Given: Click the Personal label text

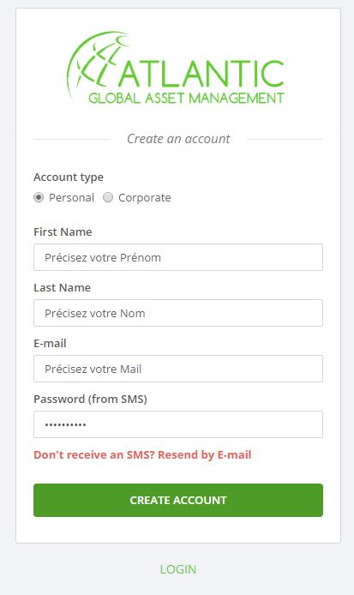Looking at the screenshot, I should 71,198.
